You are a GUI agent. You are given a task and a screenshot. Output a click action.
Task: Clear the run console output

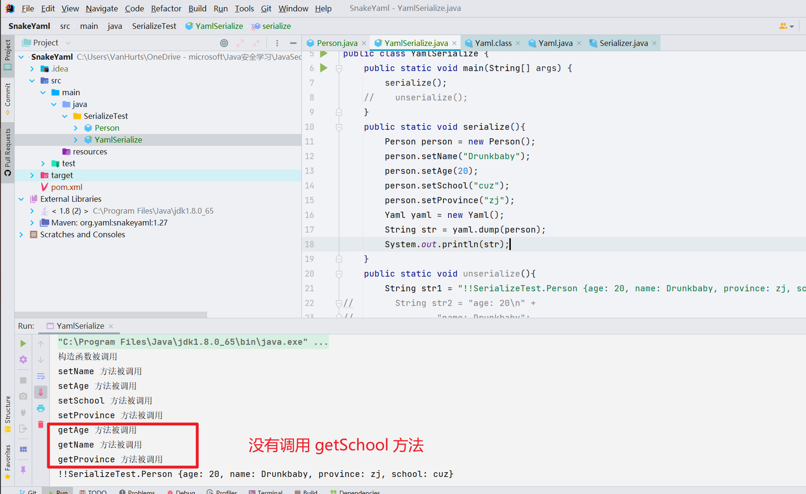pyautogui.click(x=41, y=424)
